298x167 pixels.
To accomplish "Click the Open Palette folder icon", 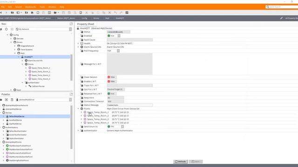I will (1, 100).
